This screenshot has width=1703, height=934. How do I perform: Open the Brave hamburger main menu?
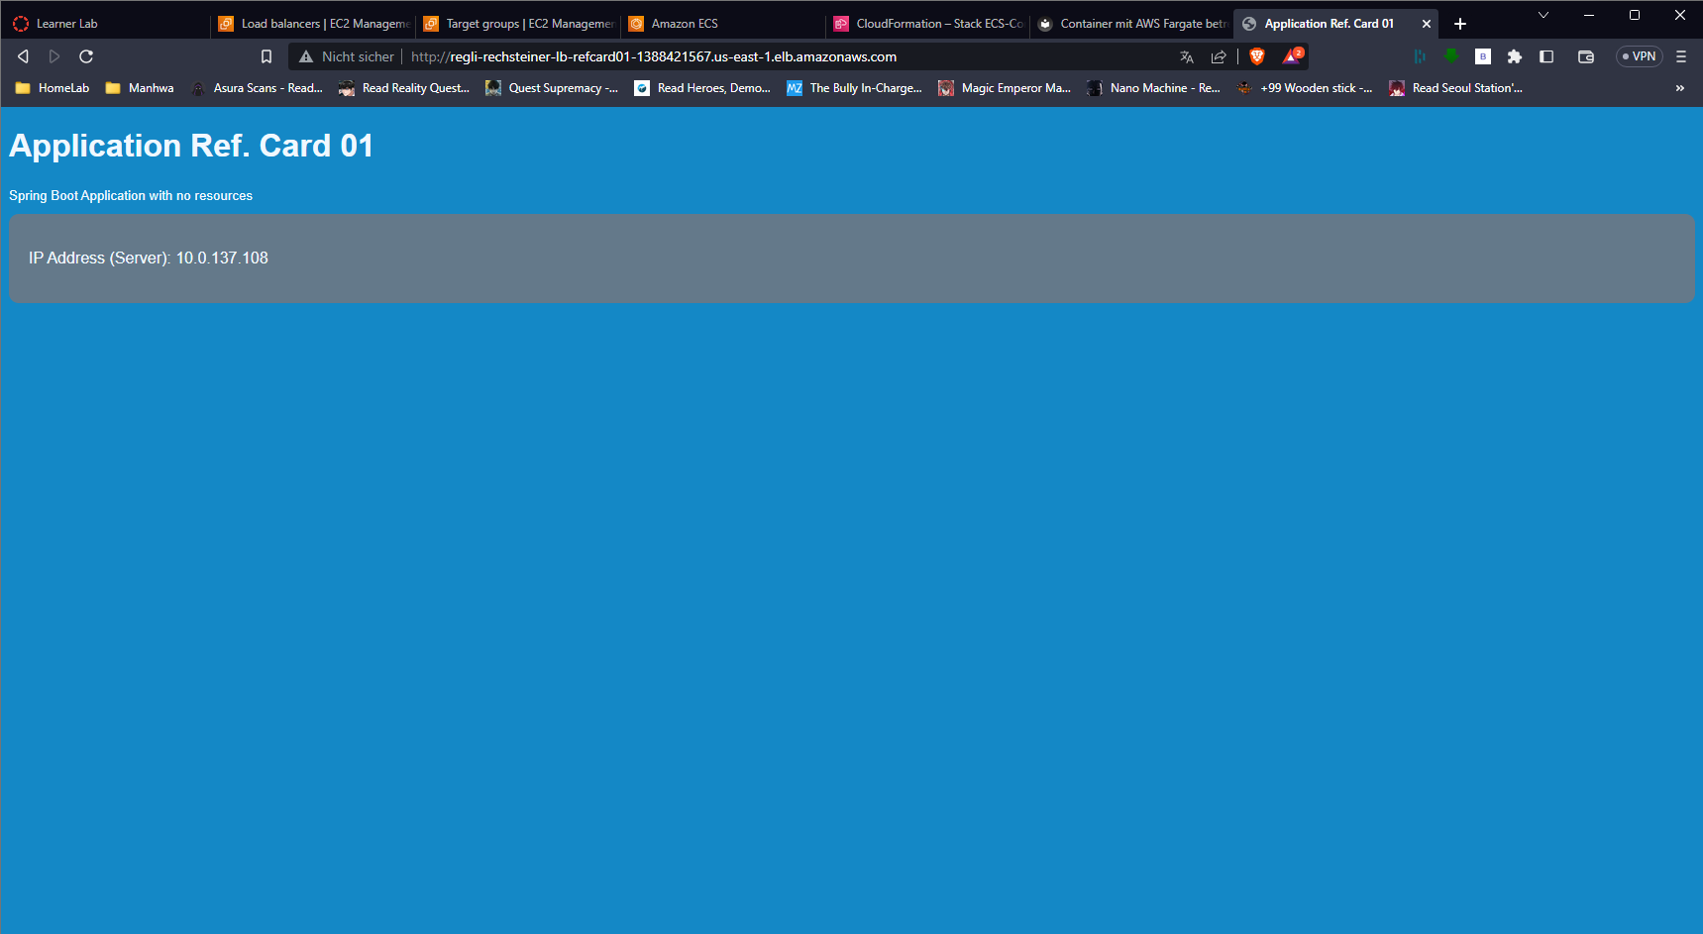click(1681, 56)
